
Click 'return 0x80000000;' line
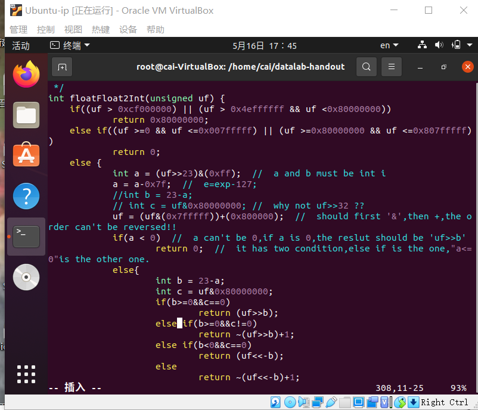161,120
